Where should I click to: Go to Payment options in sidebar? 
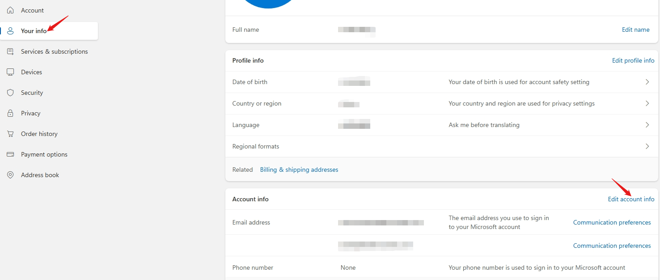pyautogui.click(x=49, y=154)
